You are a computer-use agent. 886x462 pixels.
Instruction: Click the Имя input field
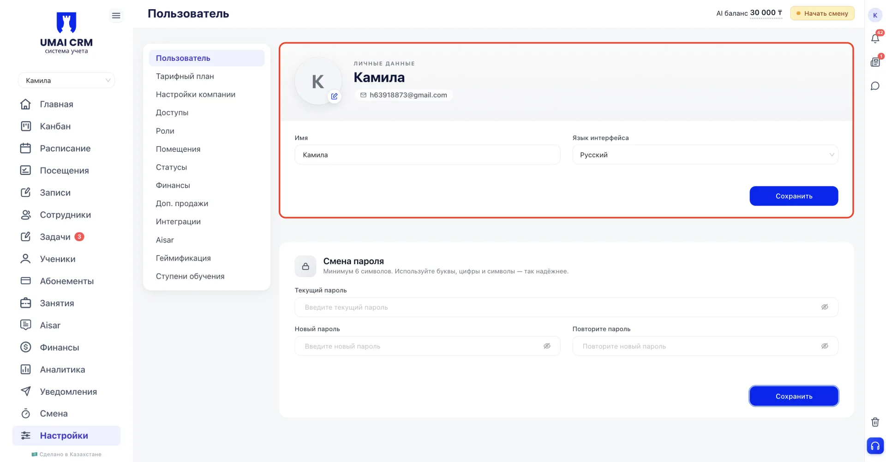[427, 155]
